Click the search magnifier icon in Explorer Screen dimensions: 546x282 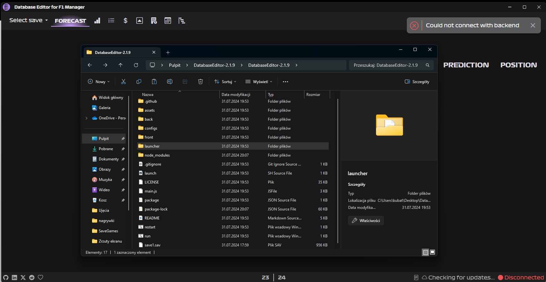click(428, 65)
